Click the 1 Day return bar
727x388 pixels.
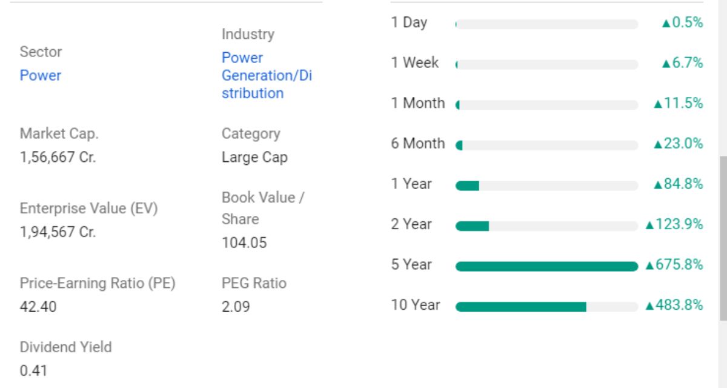(x=546, y=24)
